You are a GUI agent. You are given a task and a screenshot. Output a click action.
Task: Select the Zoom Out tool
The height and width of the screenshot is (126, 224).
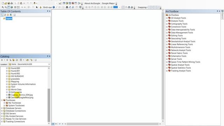(x=6, y=7)
